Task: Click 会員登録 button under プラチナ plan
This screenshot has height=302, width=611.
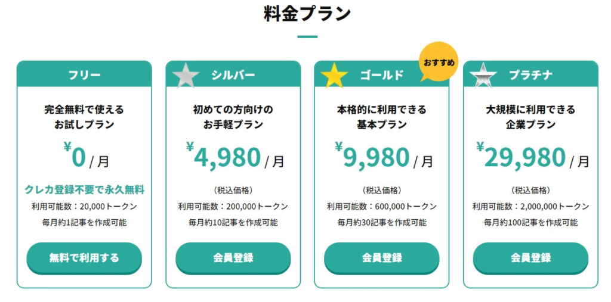Action: coord(530,259)
